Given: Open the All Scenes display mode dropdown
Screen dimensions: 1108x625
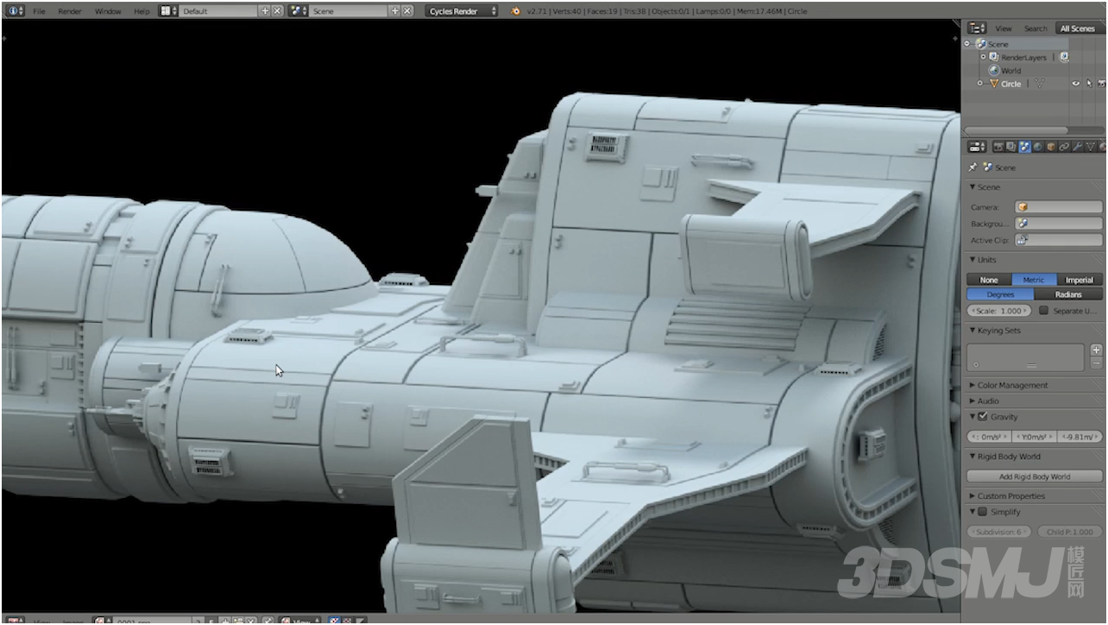Looking at the screenshot, I should click(1079, 28).
